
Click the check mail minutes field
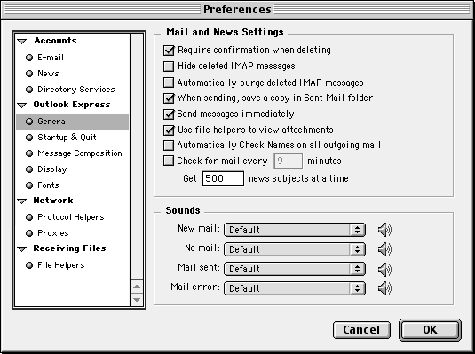(288, 161)
